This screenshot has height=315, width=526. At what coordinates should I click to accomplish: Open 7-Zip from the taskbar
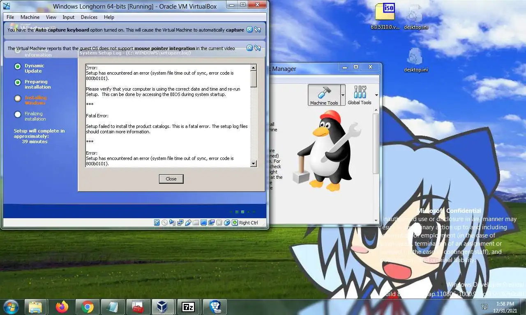pos(188,307)
